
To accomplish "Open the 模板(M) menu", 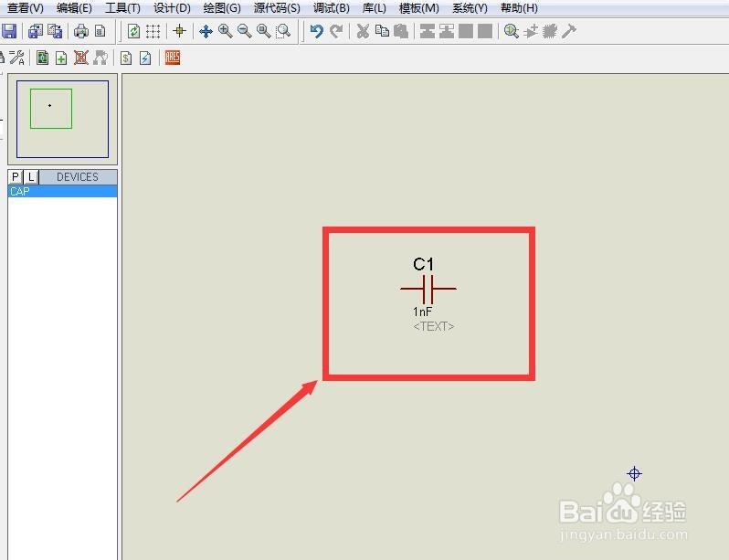I will click(419, 8).
